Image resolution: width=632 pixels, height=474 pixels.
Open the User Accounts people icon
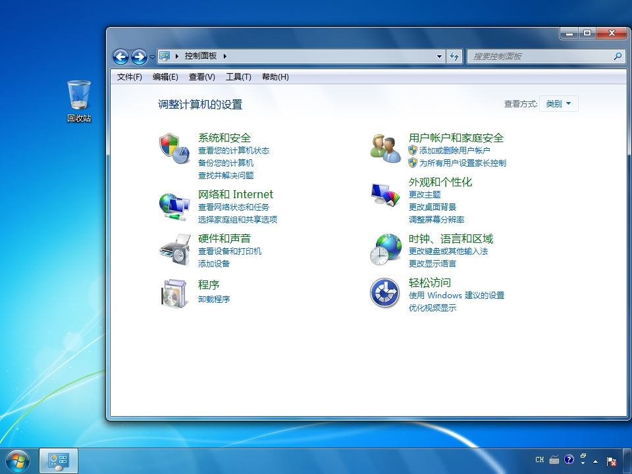click(385, 148)
